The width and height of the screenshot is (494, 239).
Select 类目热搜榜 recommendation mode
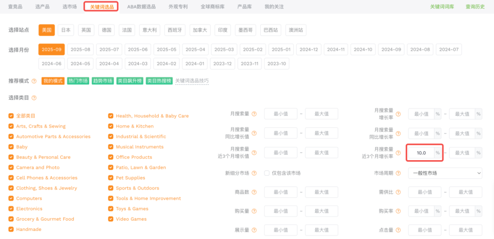coord(159,81)
